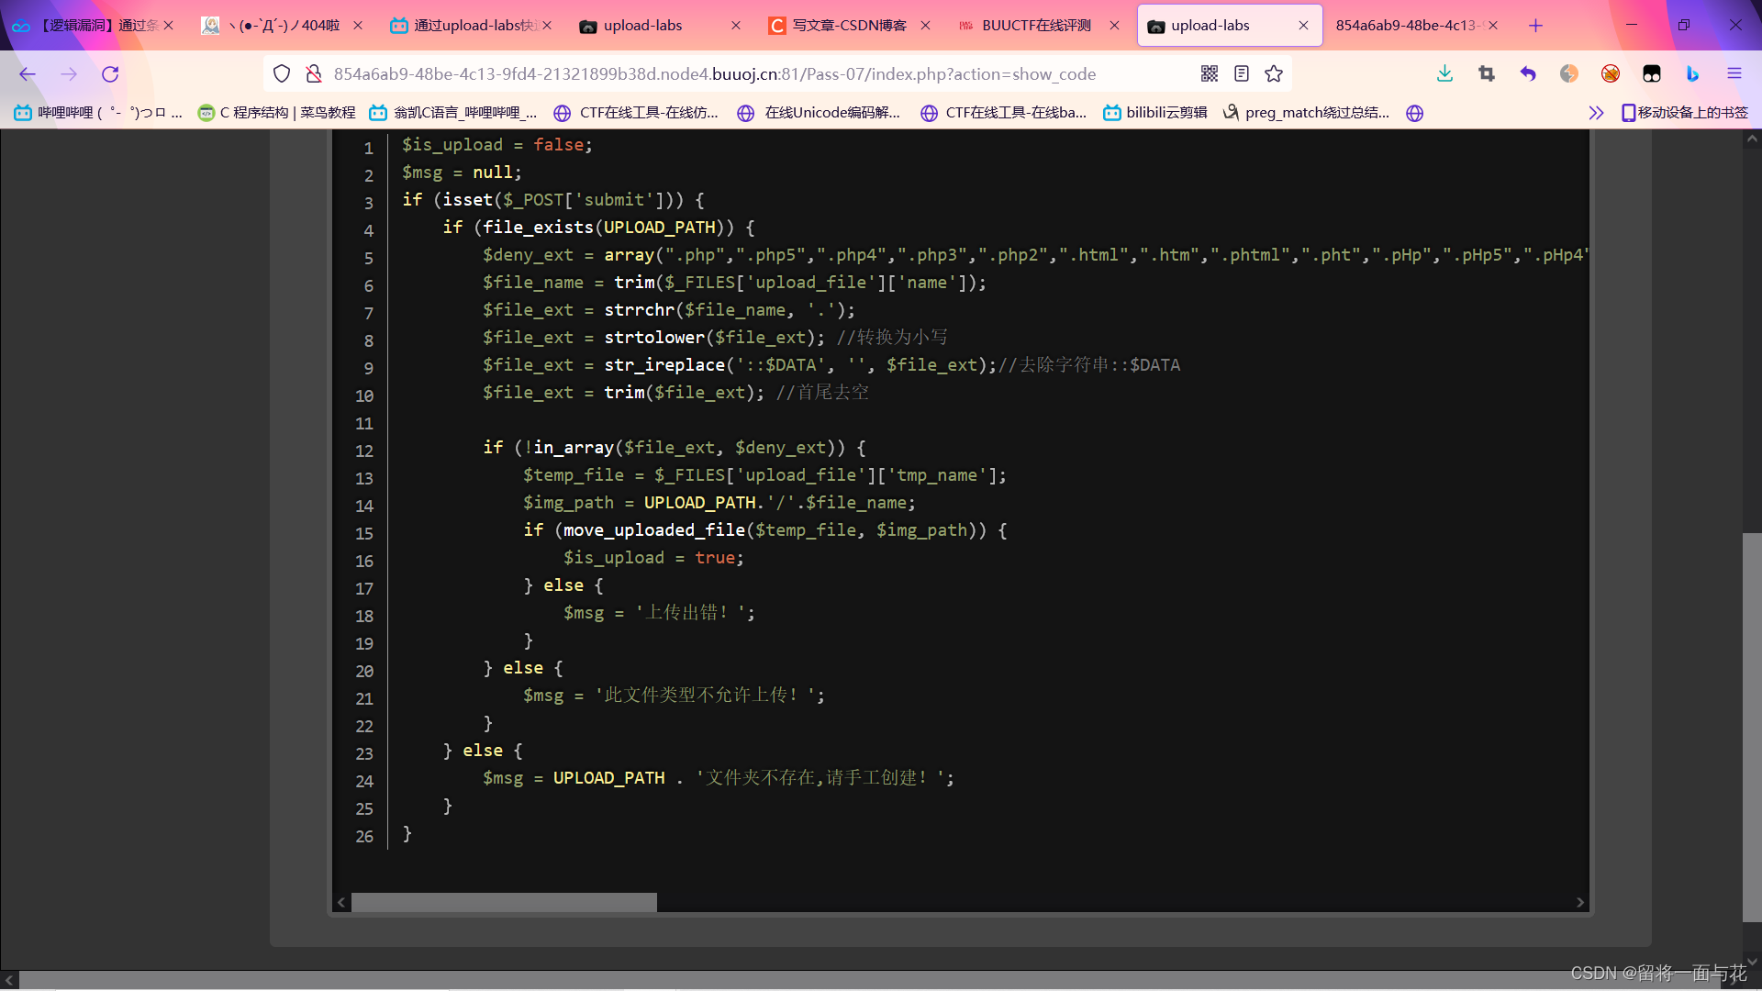Click the screenshot crop tool icon

point(1487,74)
